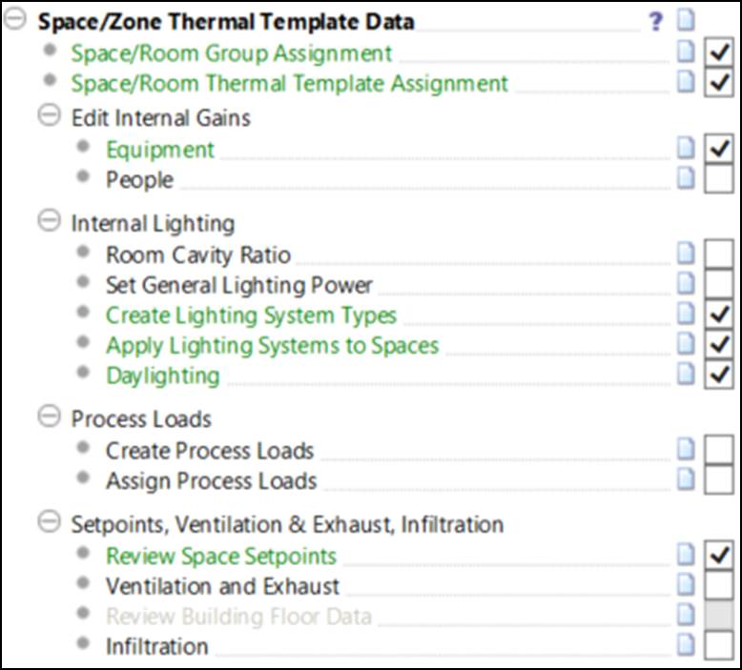The image size is (742, 670).
Task: Click the purple question mark help icon
Action: 656,21
